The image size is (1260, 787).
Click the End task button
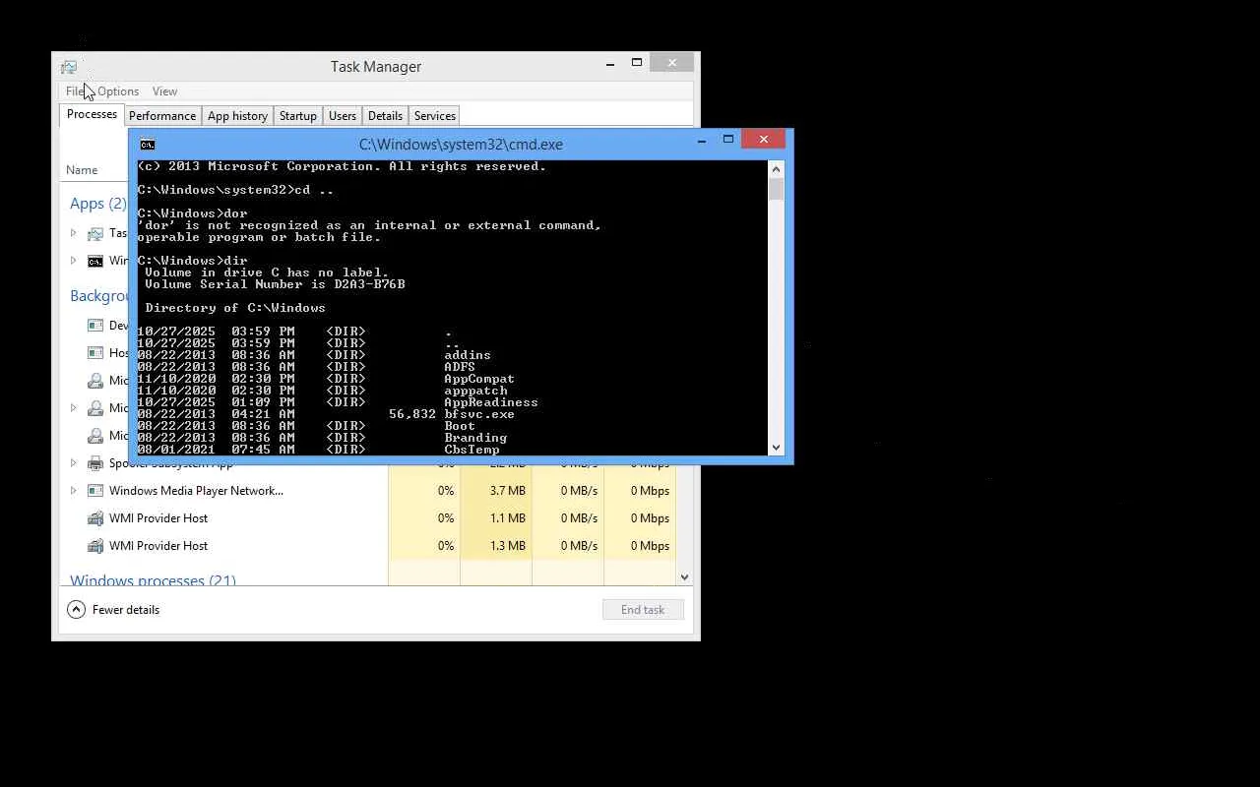[x=643, y=610]
